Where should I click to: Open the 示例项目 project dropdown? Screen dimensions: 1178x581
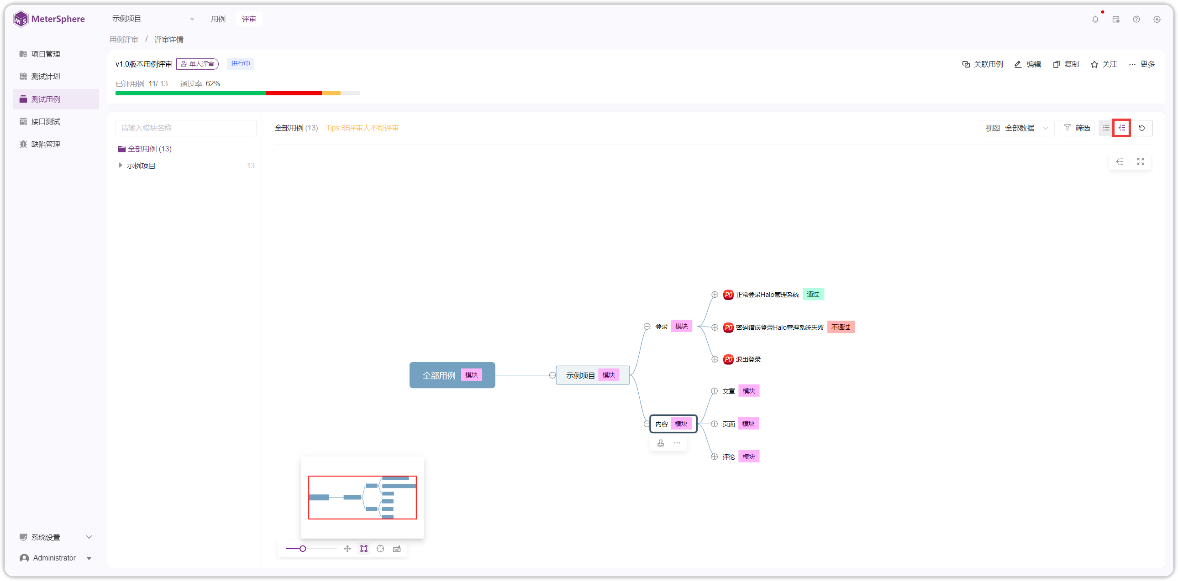point(153,19)
